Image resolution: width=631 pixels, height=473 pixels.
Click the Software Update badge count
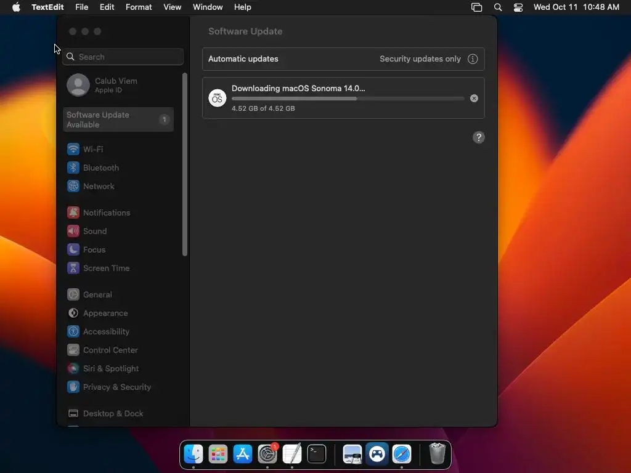[164, 119]
